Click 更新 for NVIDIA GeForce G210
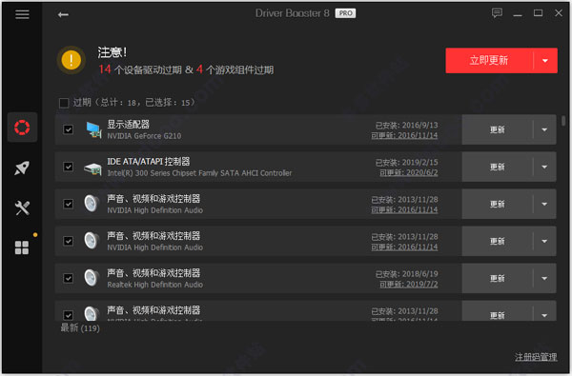Screen dimensions: 572x376 (x=498, y=129)
